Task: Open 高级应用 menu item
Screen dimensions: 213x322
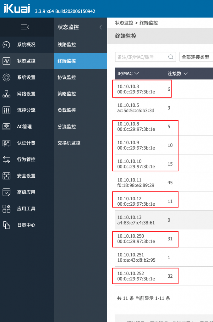Action: tap(27, 192)
